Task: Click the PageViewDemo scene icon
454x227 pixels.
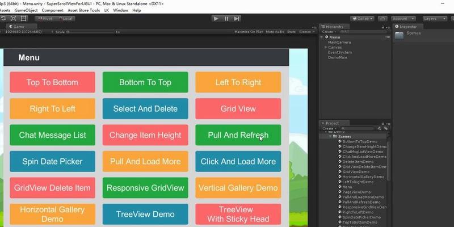Action: click(340, 192)
